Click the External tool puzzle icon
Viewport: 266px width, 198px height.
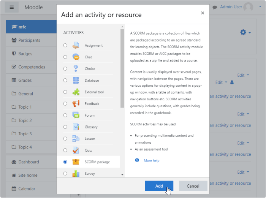(x=76, y=92)
